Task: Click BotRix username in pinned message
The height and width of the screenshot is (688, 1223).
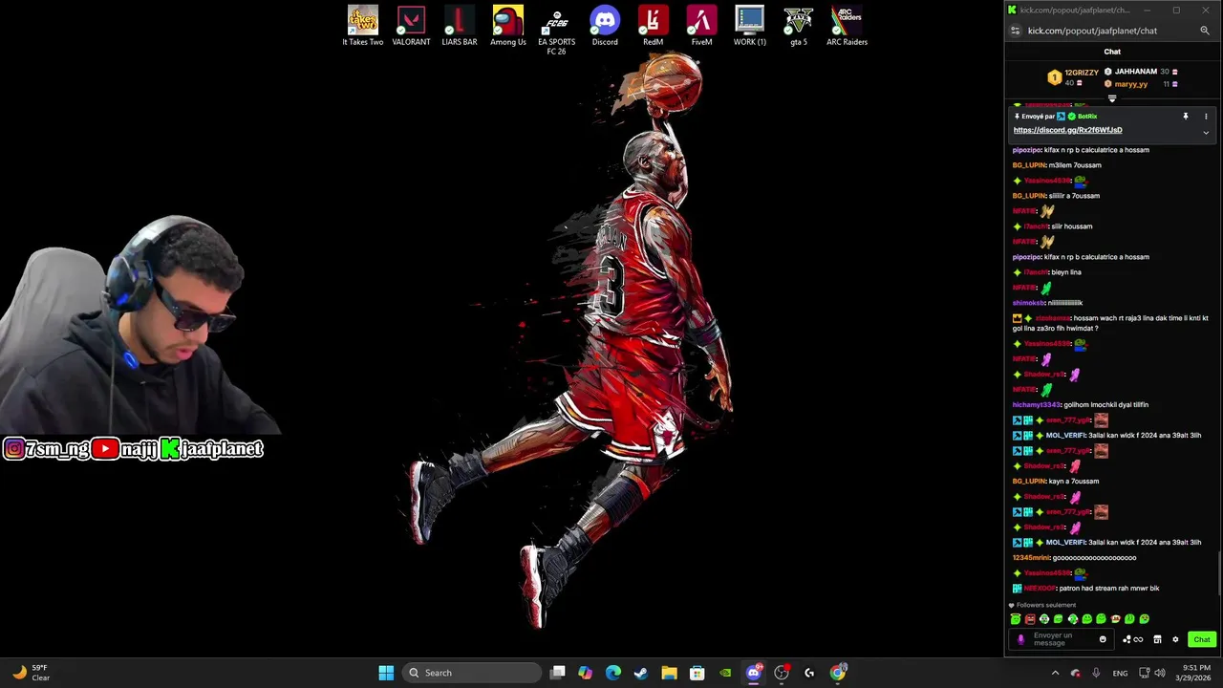Action: tap(1087, 117)
